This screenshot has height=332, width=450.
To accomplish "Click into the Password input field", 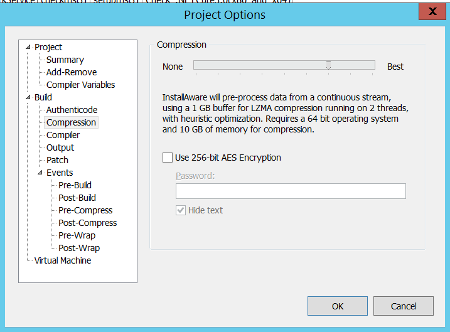I will tap(291, 191).
